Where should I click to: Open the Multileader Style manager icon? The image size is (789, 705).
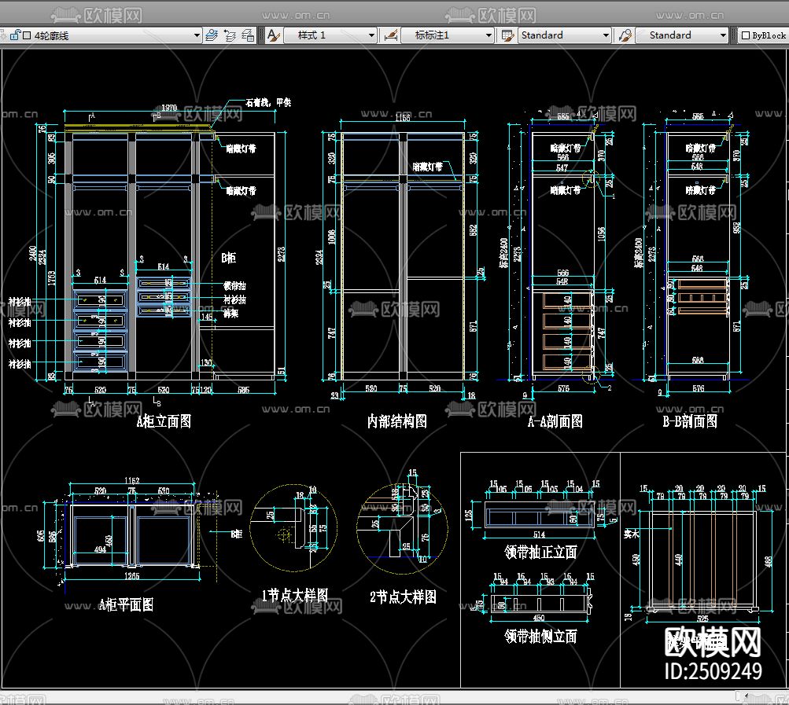tap(625, 35)
